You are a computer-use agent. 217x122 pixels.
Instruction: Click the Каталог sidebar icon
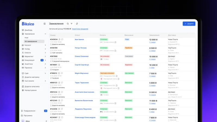pyautogui.click(x=23, y=45)
